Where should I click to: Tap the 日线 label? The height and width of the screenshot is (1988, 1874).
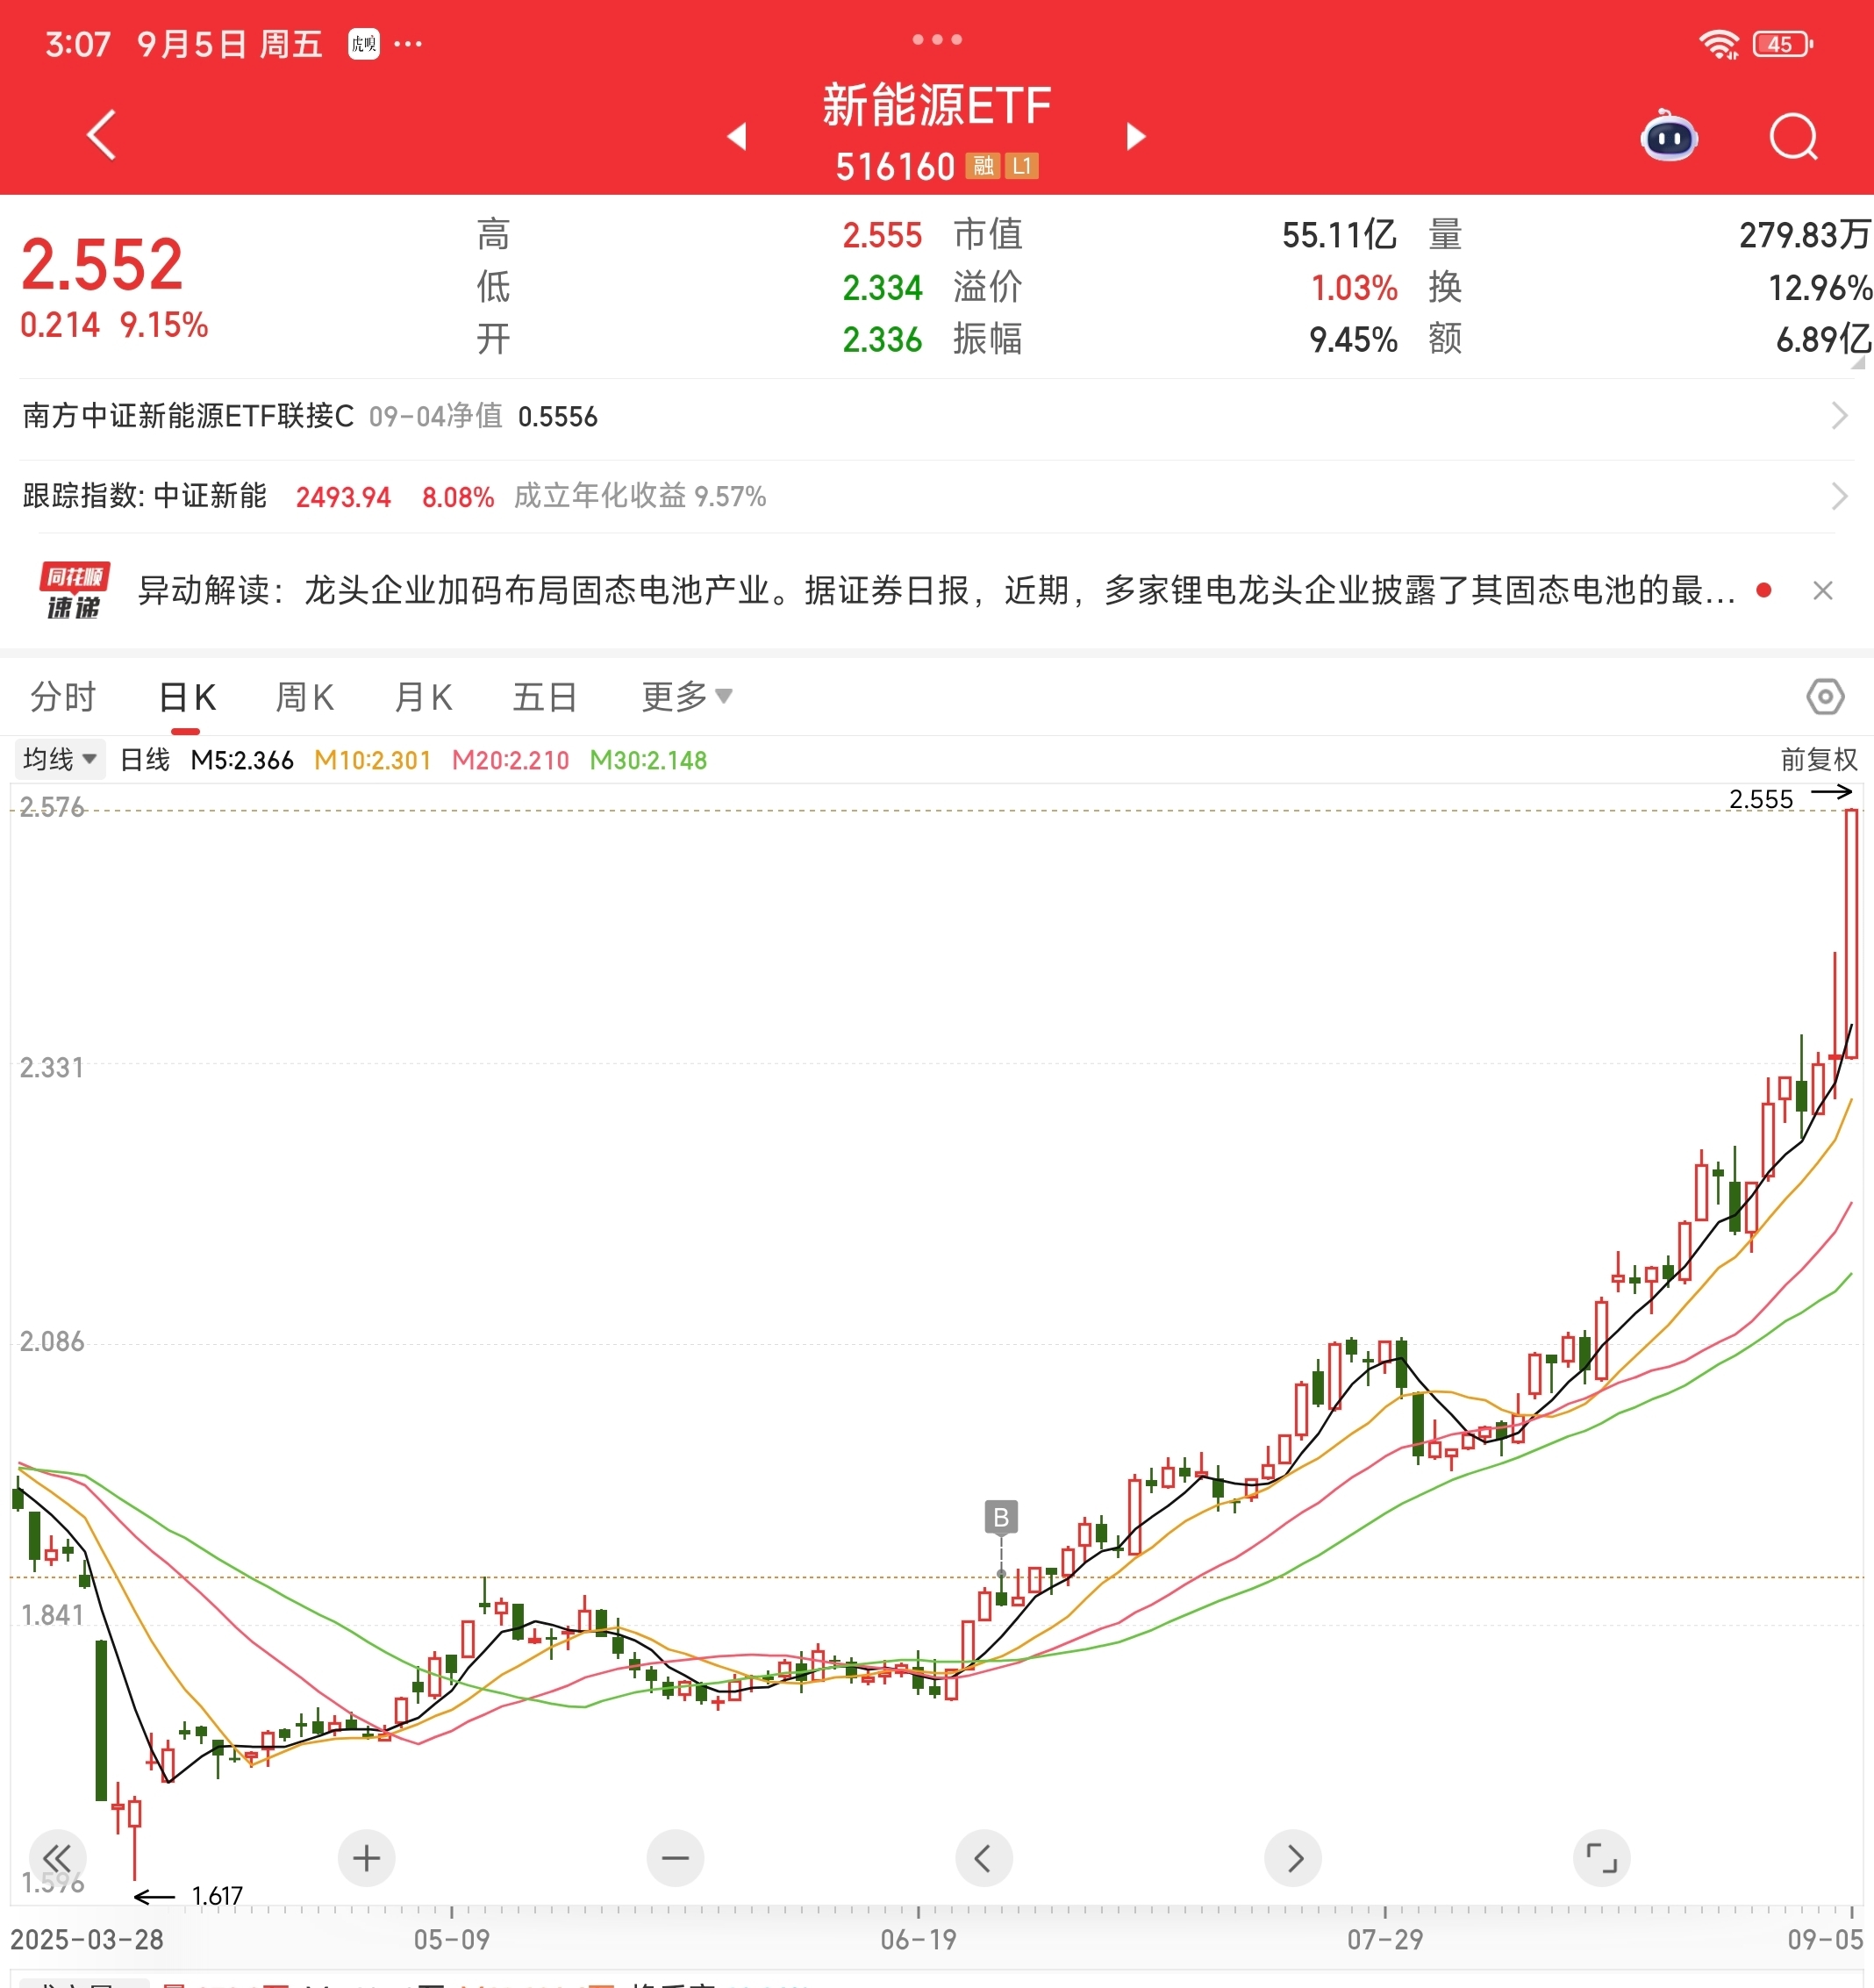[x=145, y=760]
